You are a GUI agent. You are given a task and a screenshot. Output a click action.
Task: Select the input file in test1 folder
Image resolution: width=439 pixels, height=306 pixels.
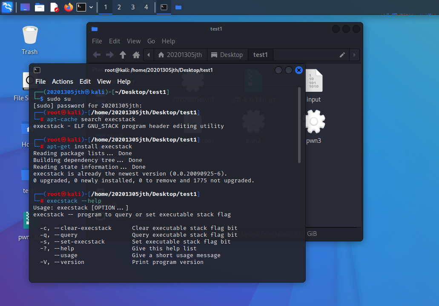tap(313, 86)
